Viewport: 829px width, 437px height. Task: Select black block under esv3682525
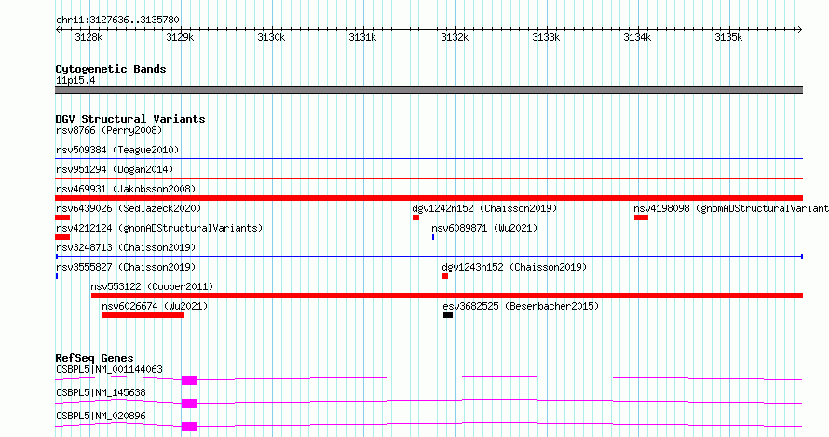448,315
